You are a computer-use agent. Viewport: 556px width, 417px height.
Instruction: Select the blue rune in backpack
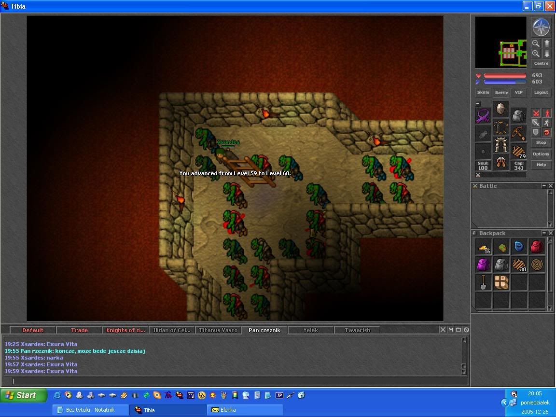pos(519,247)
